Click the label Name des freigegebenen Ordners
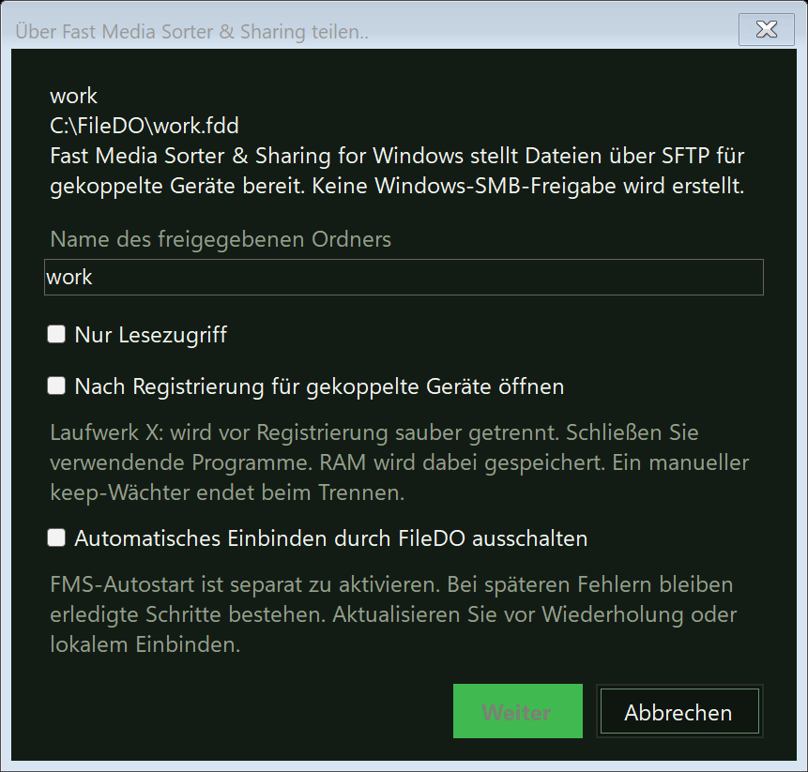Screen dimensions: 808x772 coord(221,239)
